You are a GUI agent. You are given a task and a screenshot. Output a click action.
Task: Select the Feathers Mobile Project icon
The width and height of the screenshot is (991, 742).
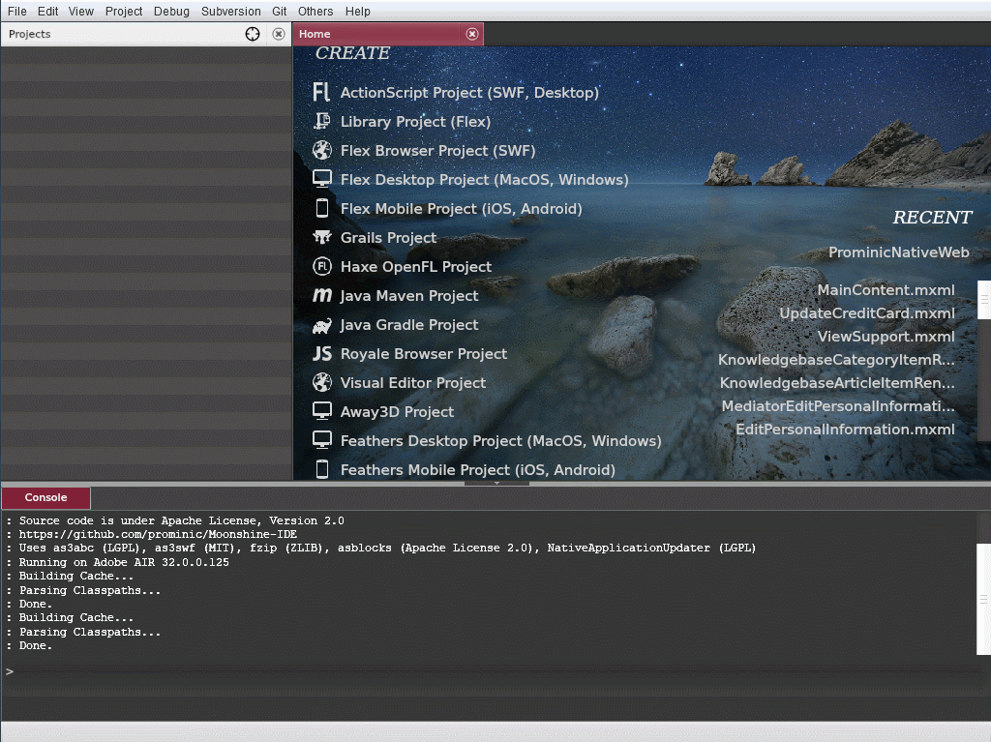322,469
